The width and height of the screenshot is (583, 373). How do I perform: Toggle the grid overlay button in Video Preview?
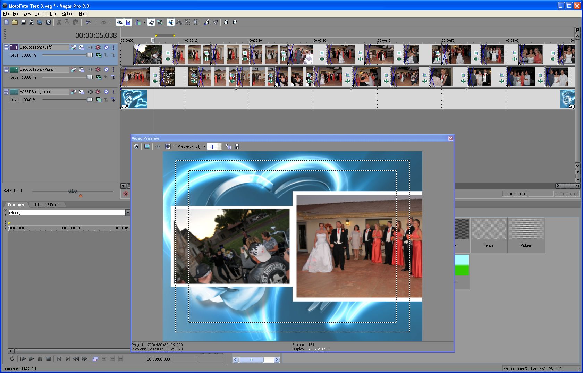pos(212,146)
